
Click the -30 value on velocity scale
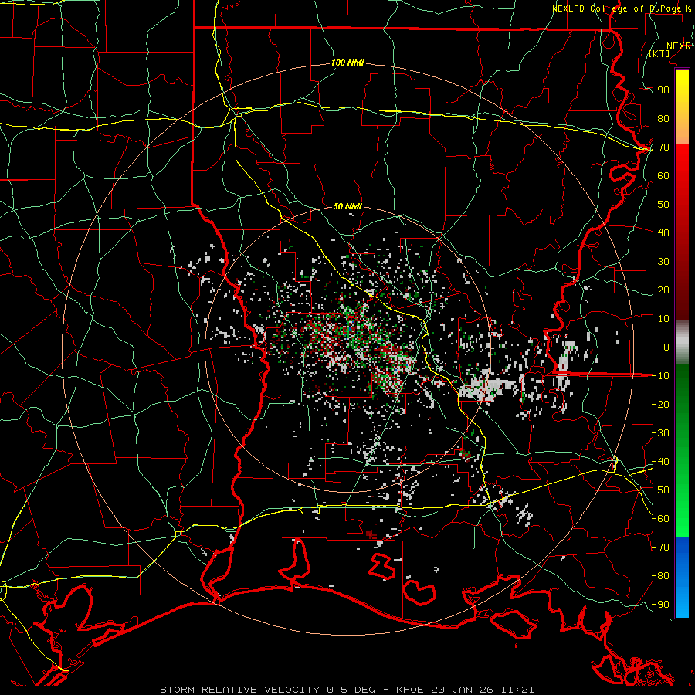(660, 433)
